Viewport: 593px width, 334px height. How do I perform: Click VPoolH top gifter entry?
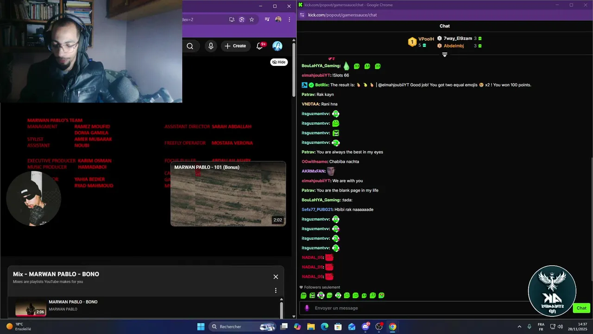coord(421,42)
